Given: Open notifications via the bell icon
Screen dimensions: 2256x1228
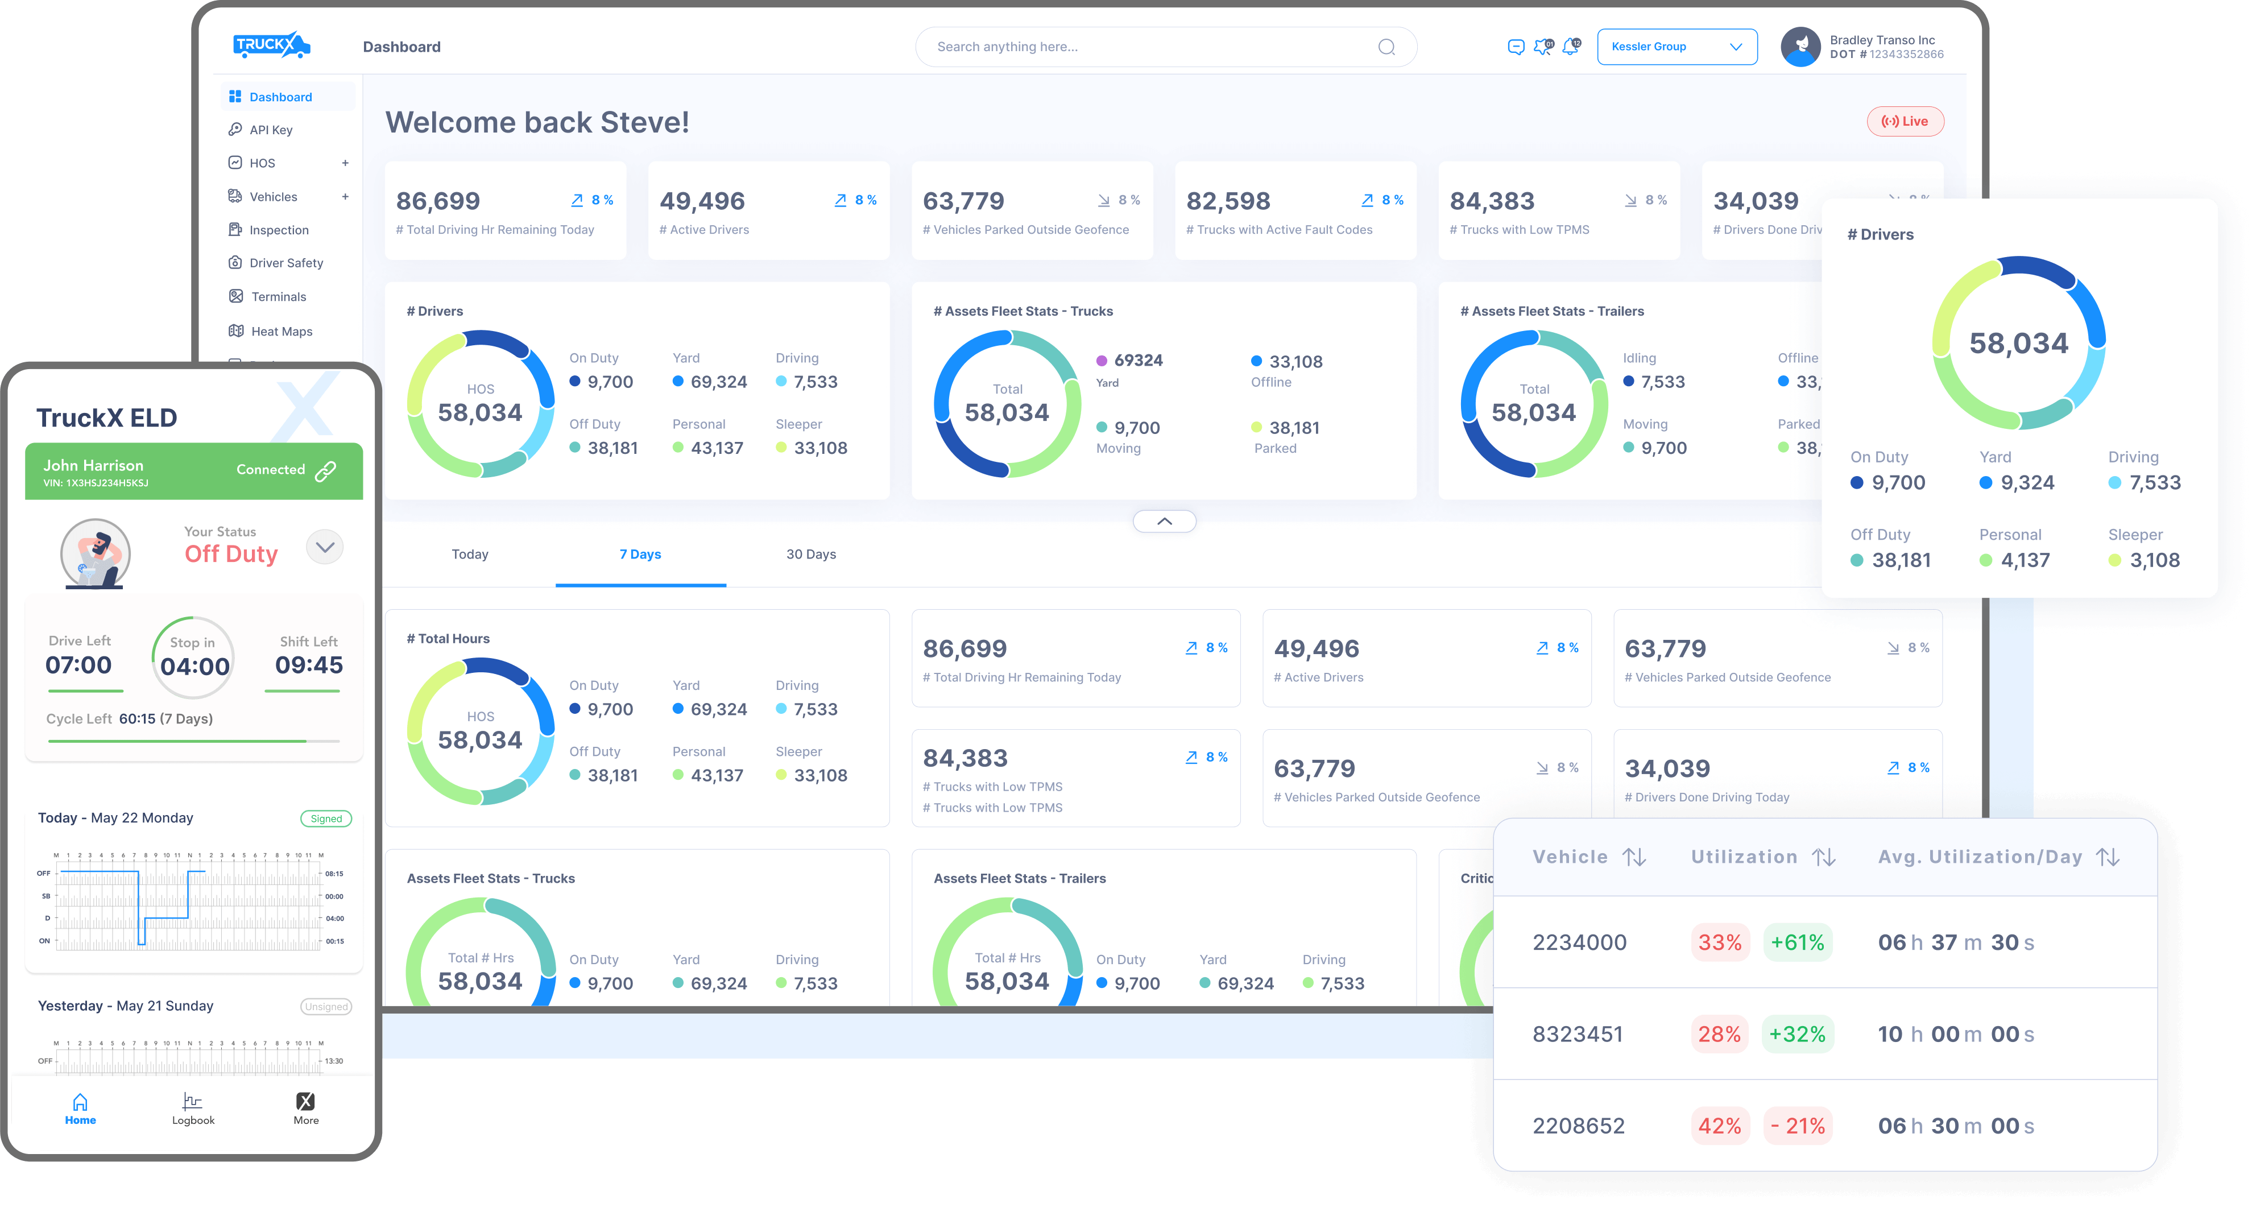Looking at the screenshot, I should 1570,47.
